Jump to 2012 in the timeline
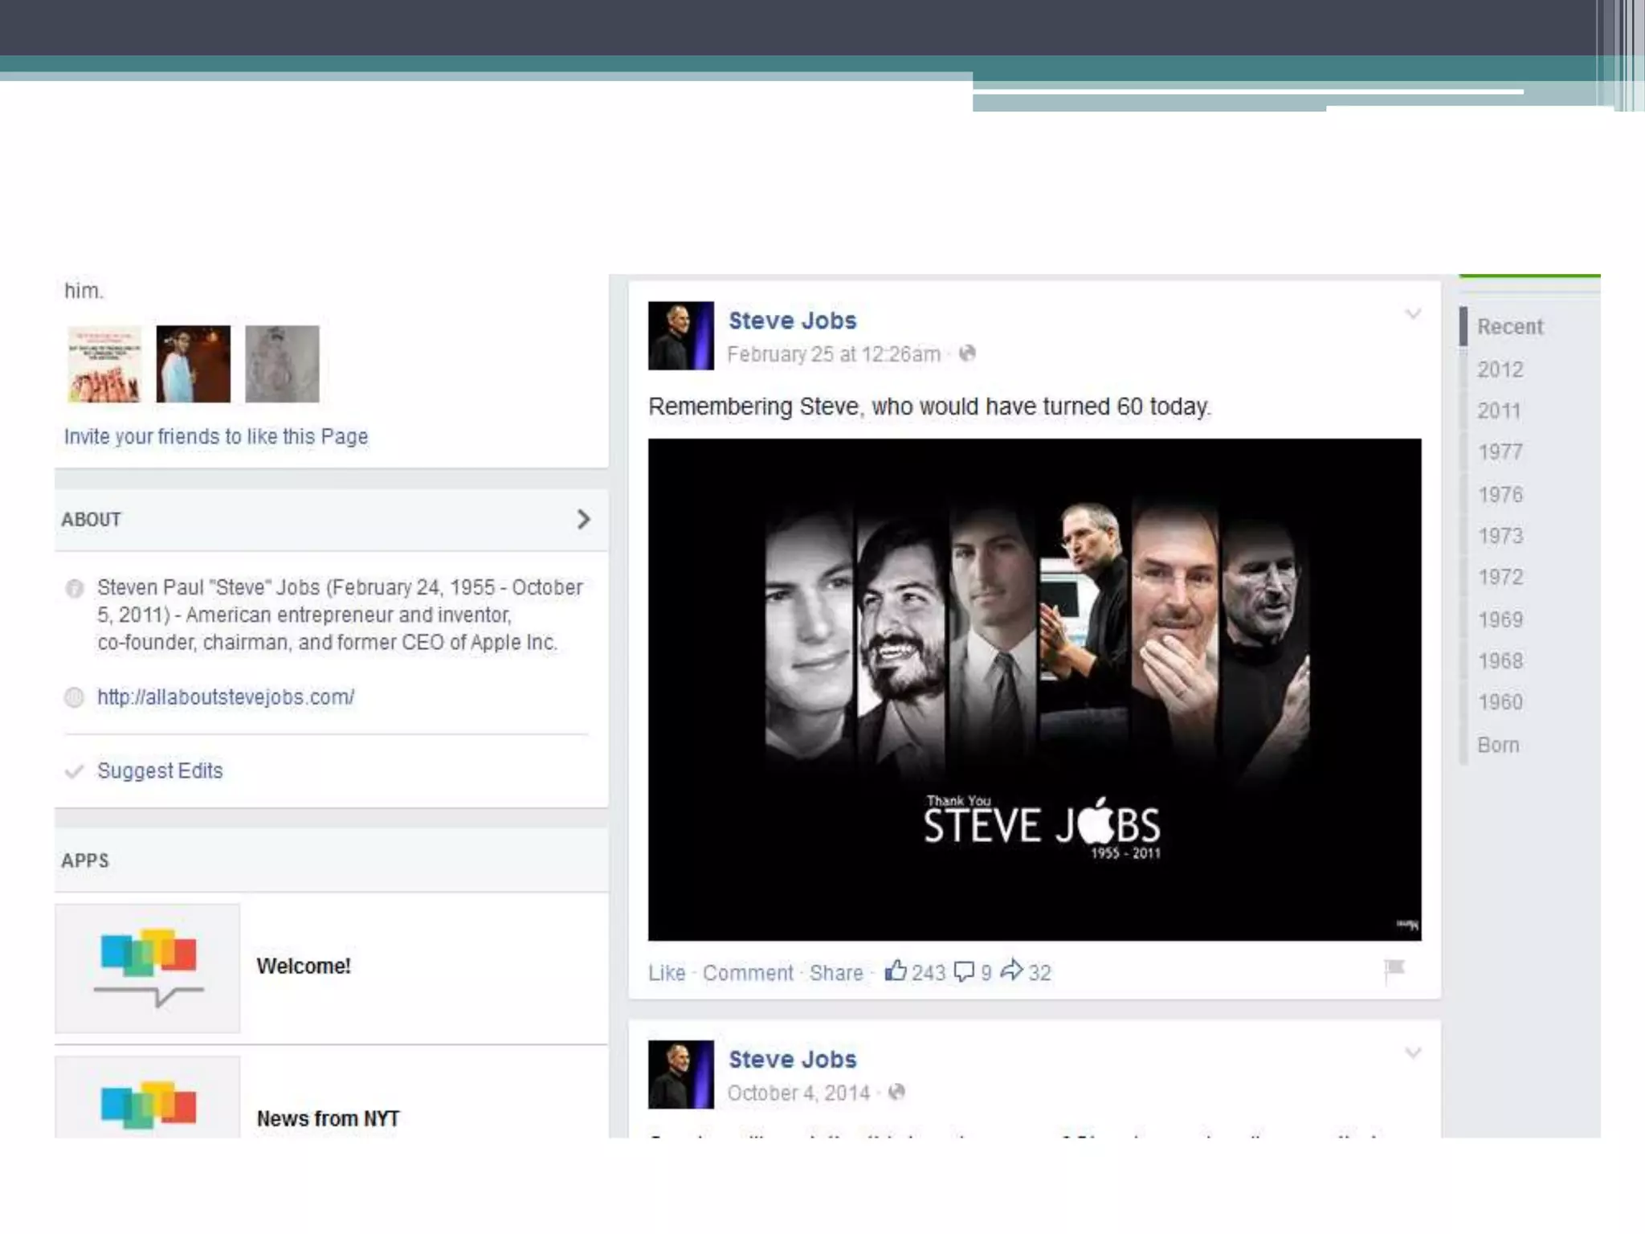The image size is (1645, 1234). [x=1500, y=370]
